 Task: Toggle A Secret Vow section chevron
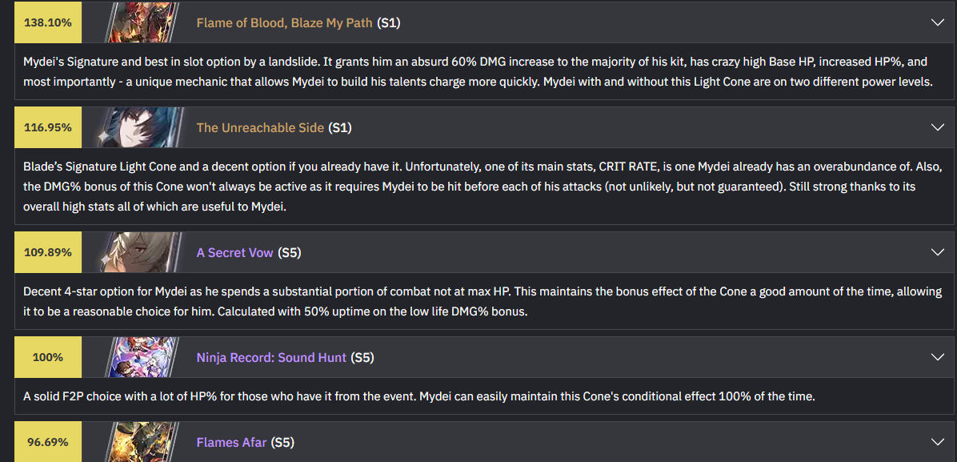coord(938,252)
